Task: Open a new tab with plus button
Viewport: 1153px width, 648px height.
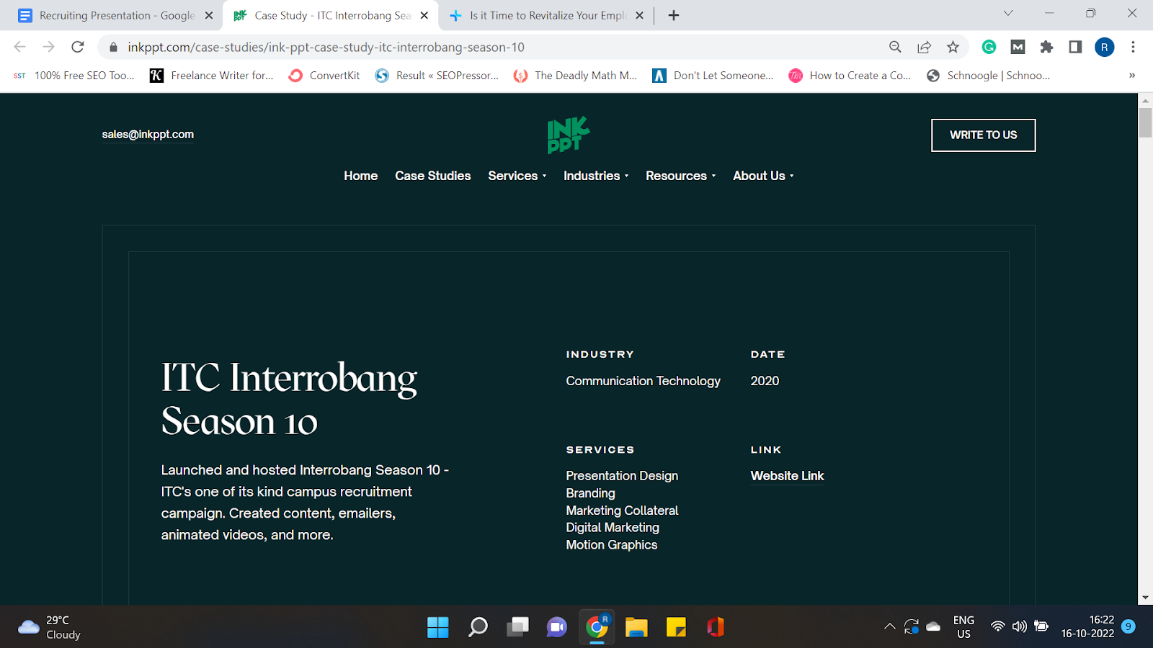Action: (x=674, y=15)
